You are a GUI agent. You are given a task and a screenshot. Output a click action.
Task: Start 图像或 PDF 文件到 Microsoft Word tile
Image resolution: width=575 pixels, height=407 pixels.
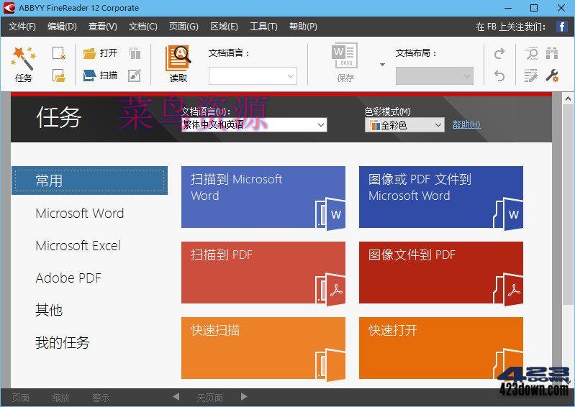[x=440, y=197]
